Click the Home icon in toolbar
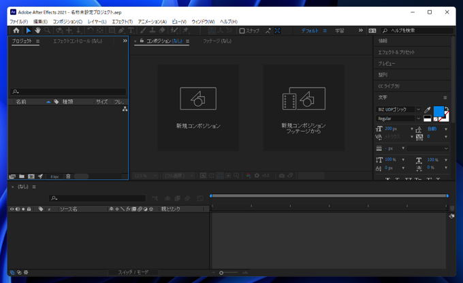Viewport: 463px width, 283px height. coord(16,31)
